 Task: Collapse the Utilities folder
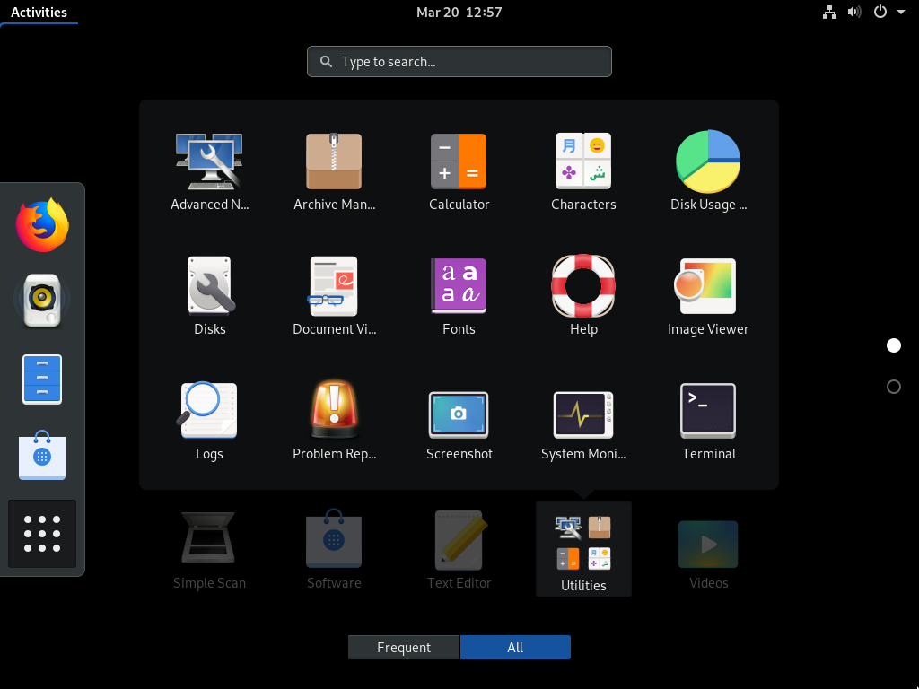[x=583, y=549]
